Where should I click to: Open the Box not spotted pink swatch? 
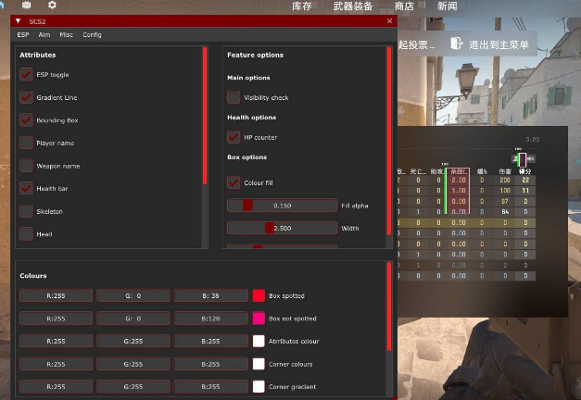[x=259, y=319]
